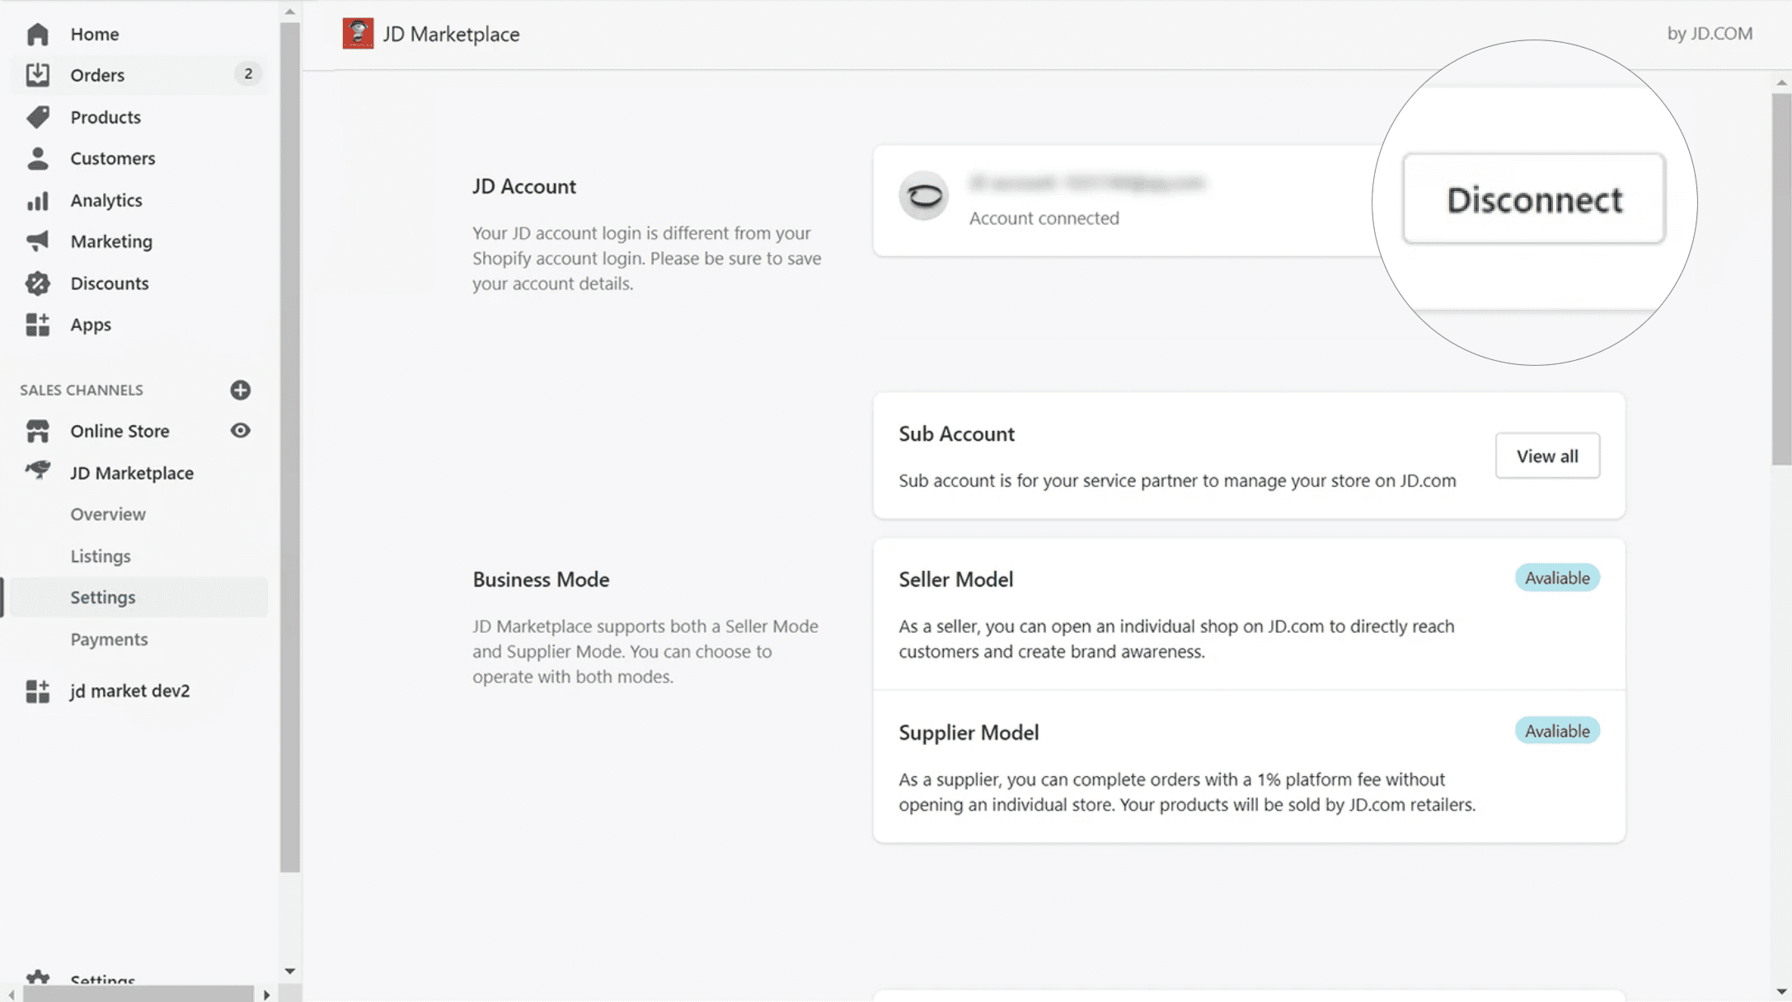Open JD Marketplace Payments page
The height and width of the screenshot is (1002, 1792).
(109, 639)
